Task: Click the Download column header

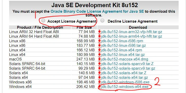Action: [x=138, y=27]
